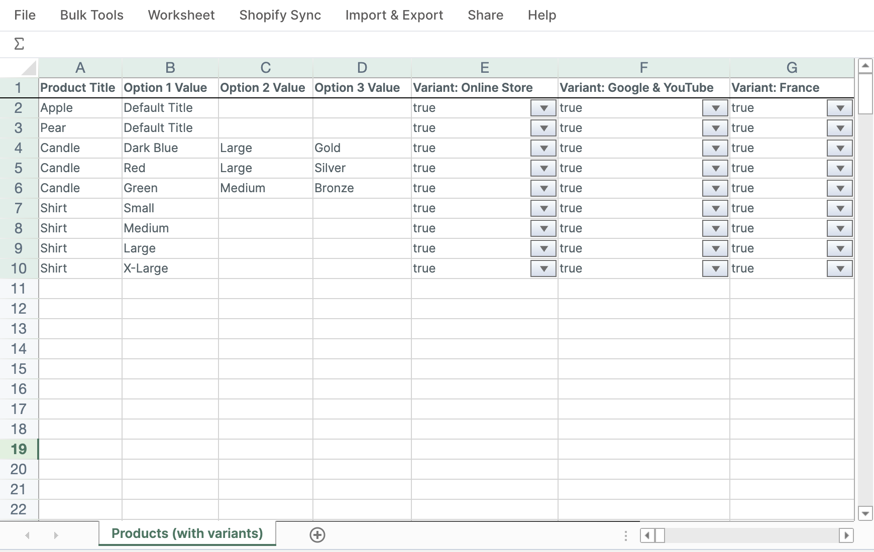Click the select-all corner triangle

pyautogui.click(x=29, y=67)
